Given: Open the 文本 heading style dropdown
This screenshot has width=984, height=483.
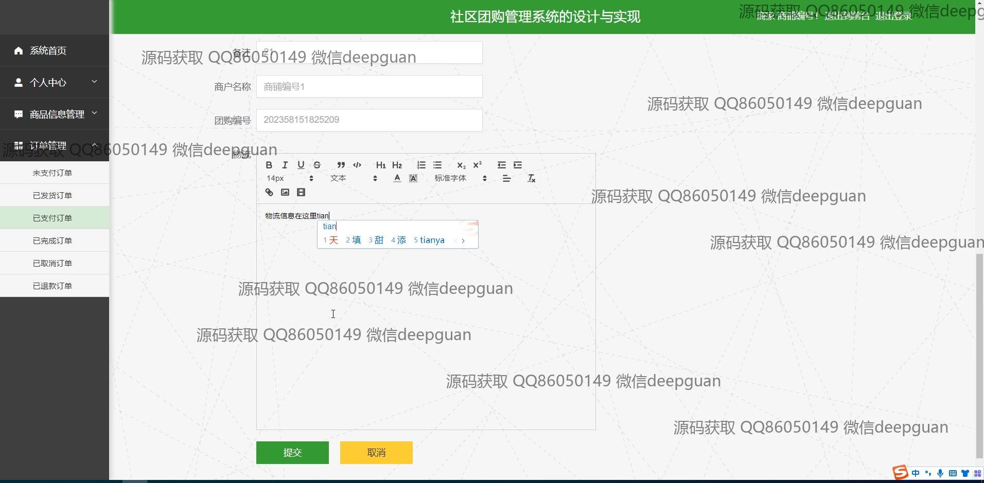Looking at the screenshot, I should tap(354, 178).
